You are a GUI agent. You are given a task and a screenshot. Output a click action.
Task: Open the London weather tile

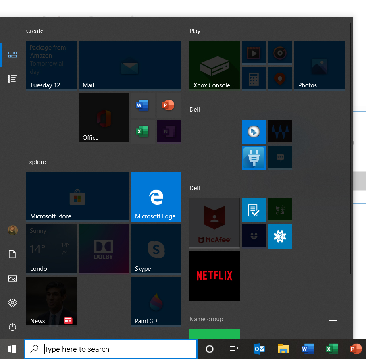(x=51, y=249)
